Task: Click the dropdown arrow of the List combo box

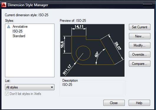Action: pyautogui.click(x=52, y=87)
